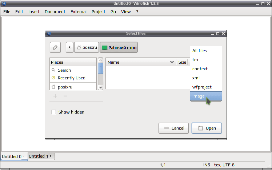
Task: Open the Edit menu
Action: point(19,12)
